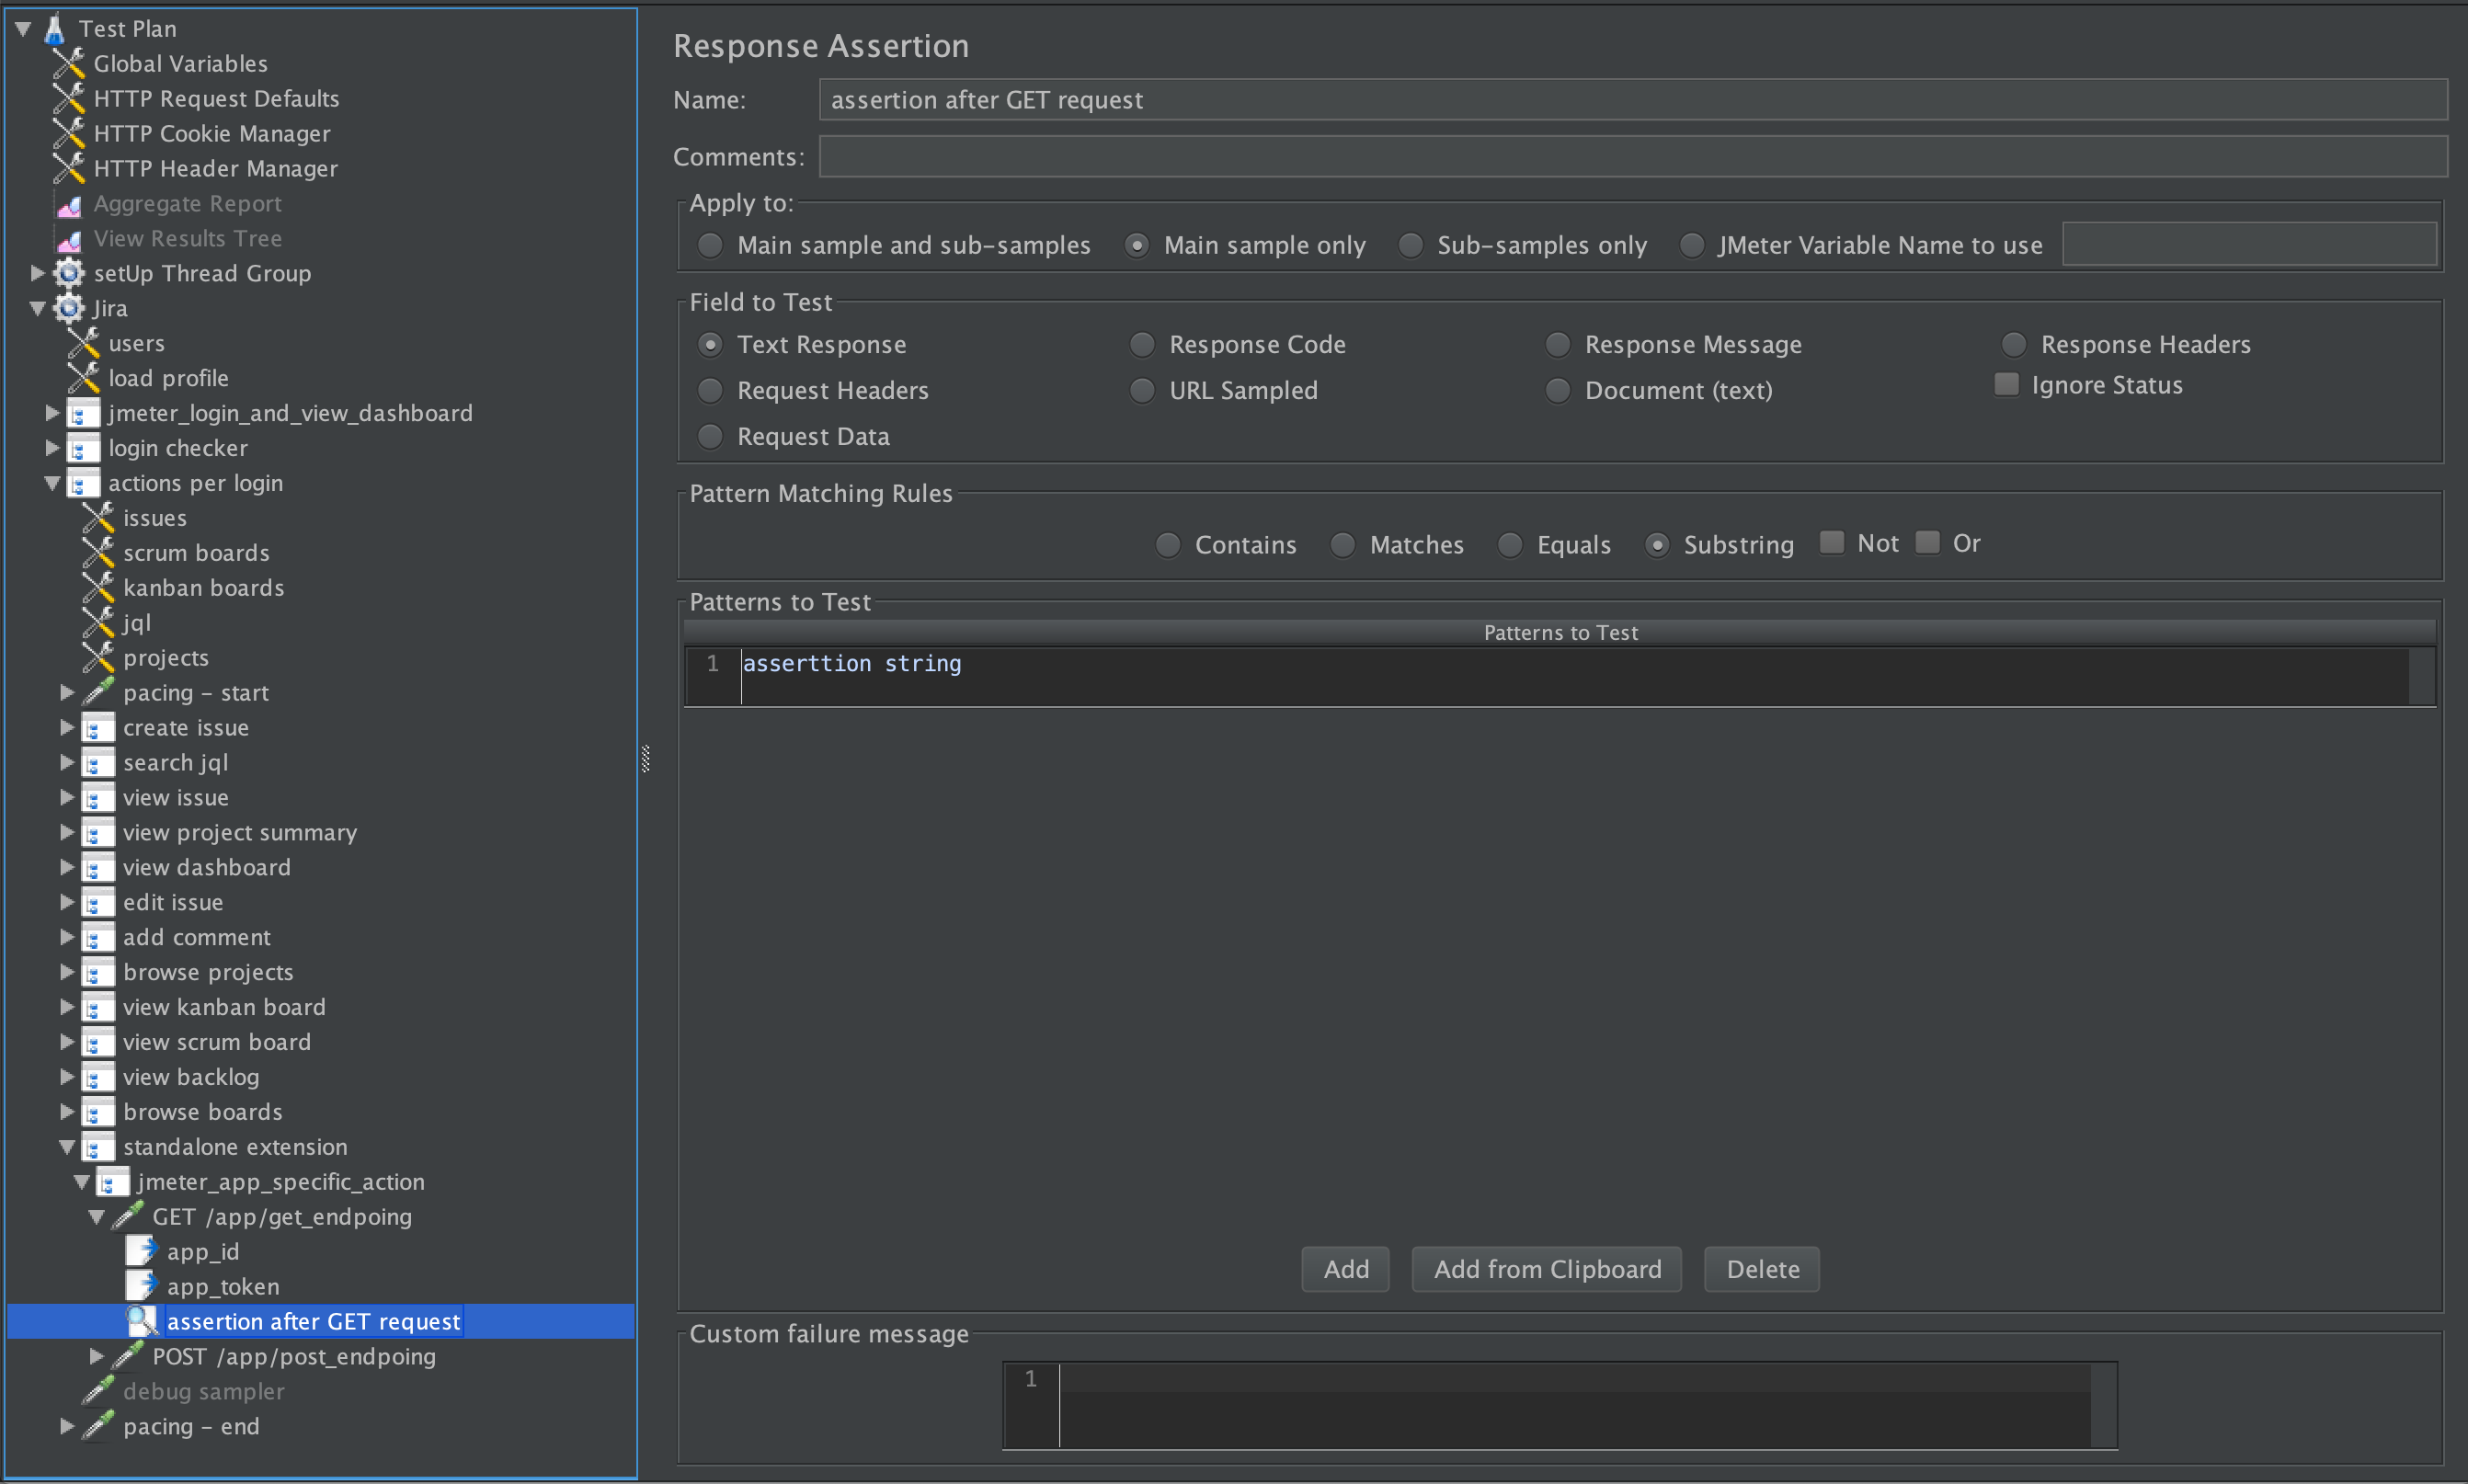Click the assertion after GET request magnifier icon
The width and height of the screenshot is (2468, 1484).
(141, 1320)
